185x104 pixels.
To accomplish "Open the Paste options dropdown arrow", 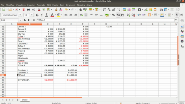I will (x=51, y=10).
